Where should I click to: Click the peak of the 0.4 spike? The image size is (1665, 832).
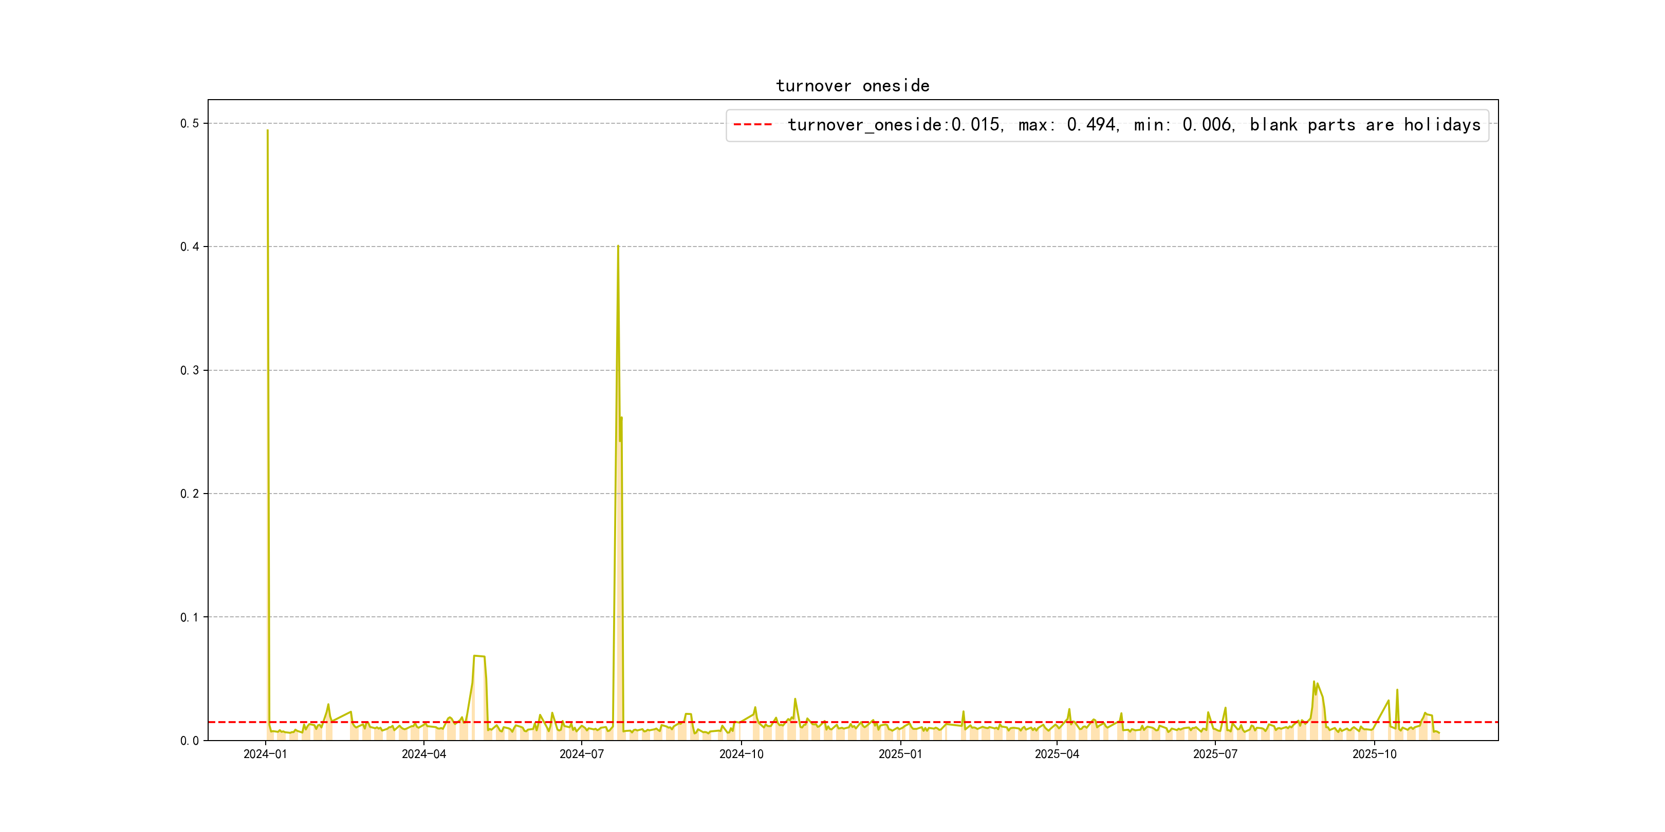pos(618,247)
